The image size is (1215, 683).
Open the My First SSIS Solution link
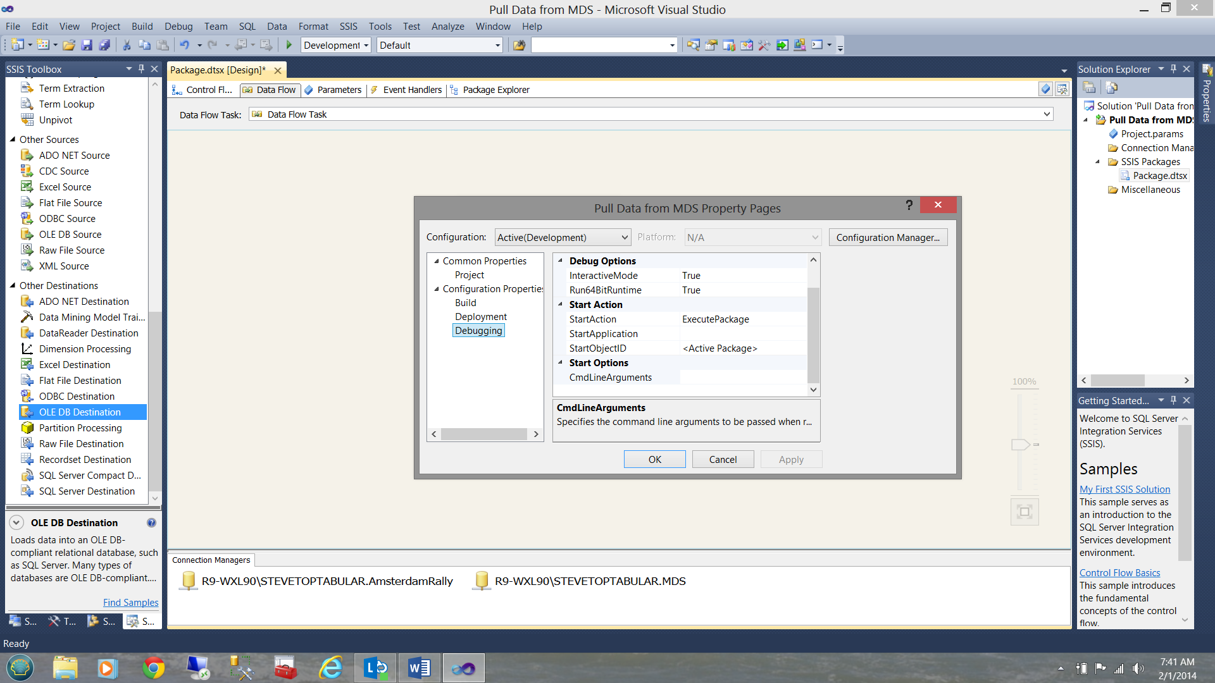tap(1125, 489)
